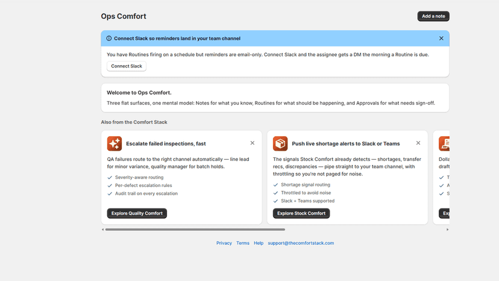The width and height of the screenshot is (499, 281).
Task: Open the Privacy link
Action: click(224, 243)
